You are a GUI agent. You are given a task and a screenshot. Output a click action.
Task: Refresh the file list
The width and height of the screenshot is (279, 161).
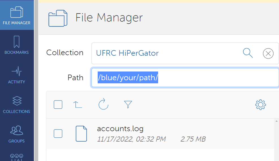[103, 104]
